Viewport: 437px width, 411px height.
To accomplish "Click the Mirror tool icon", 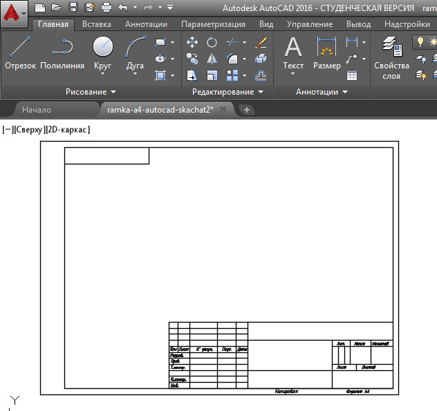I will click(x=212, y=59).
